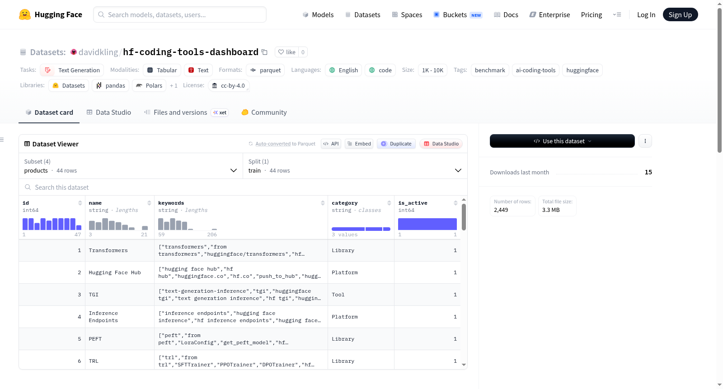Click the Hugging Face logo icon
Image resolution: width=723 pixels, height=389 pixels.
(25, 14)
